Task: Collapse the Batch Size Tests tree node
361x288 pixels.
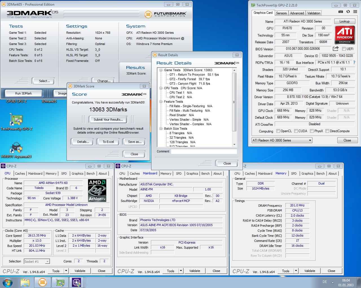Action: 161,129
